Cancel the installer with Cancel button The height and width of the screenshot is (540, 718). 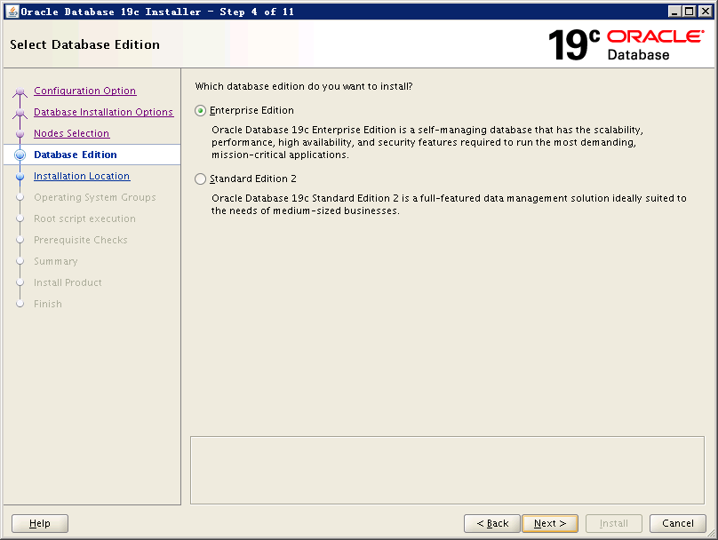coord(678,523)
